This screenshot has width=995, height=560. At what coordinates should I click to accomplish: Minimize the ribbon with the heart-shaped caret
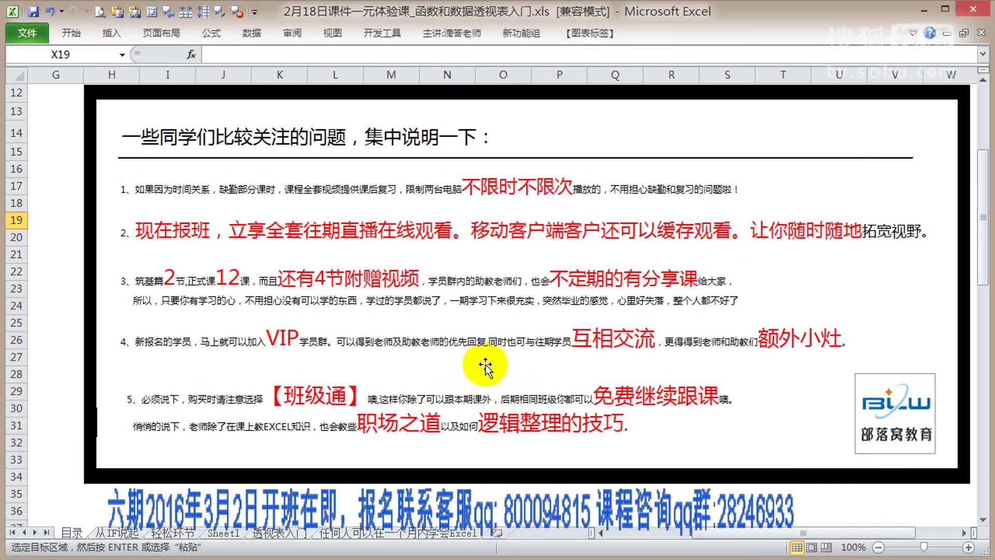913,33
